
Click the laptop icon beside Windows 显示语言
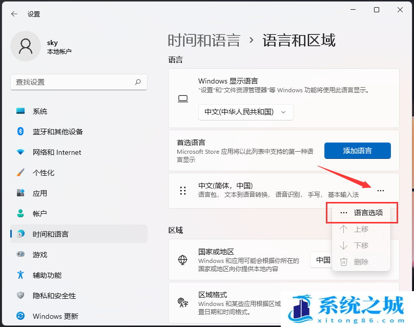tap(183, 99)
